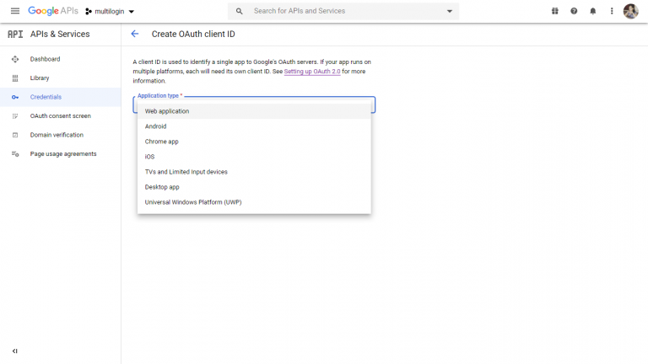
Task: Open OAuth consent screen in the sidebar
Action: click(x=61, y=116)
